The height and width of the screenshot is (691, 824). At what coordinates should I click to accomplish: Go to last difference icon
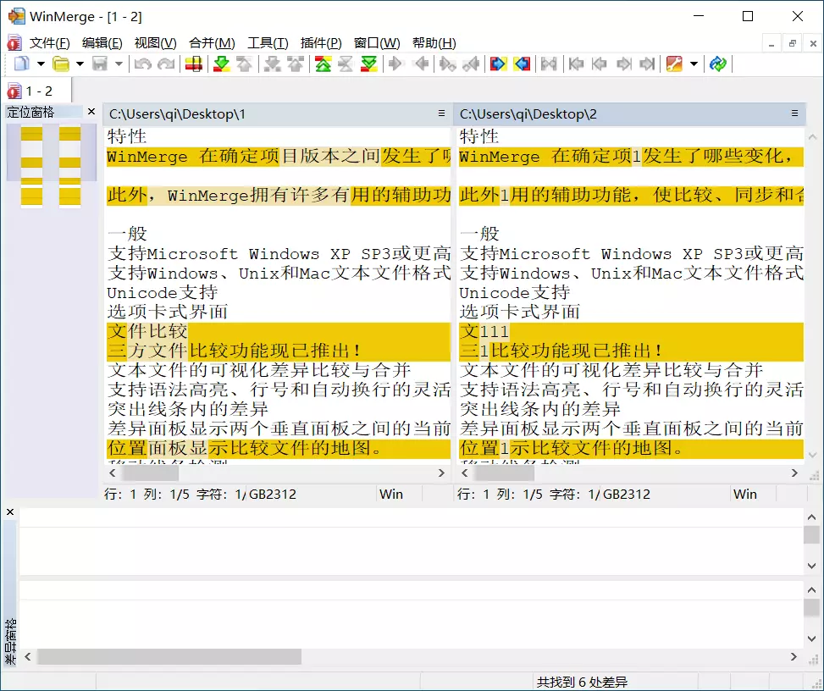click(x=368, y=64)
